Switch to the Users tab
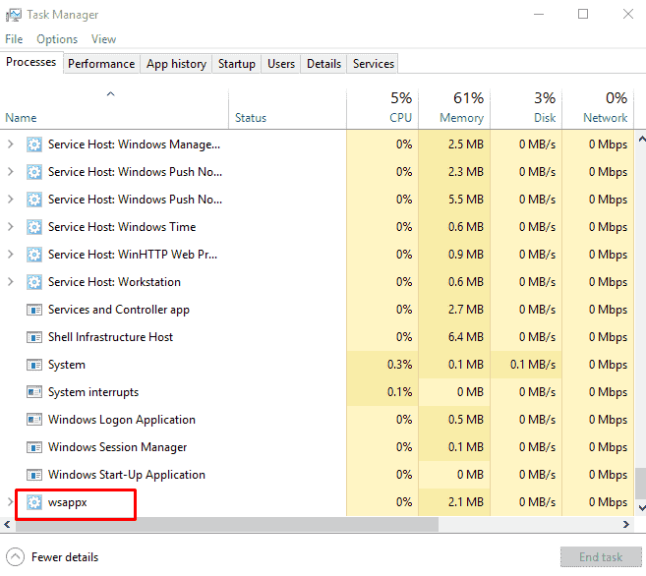This screenshot has width=646, height=576. (x=281, y=64)
